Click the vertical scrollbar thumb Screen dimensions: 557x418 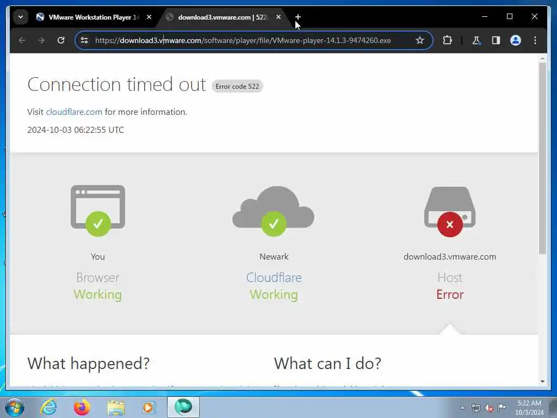[x=542, y=158]
